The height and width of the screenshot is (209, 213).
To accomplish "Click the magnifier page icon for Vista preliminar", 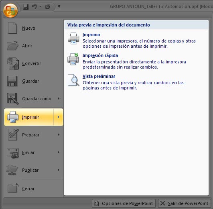I will (73, 80).
